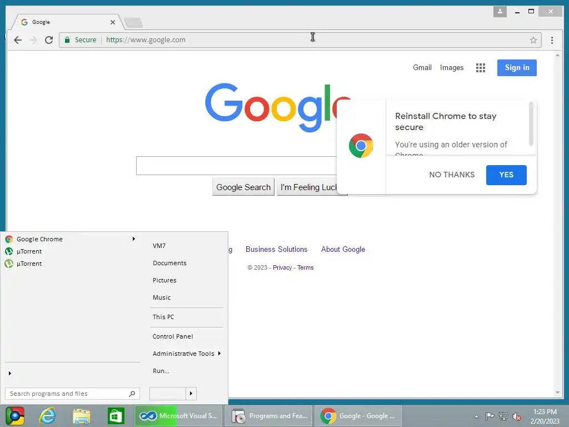
Task: Click the reinstall popup scrollbar
Action: coord(531,124)
